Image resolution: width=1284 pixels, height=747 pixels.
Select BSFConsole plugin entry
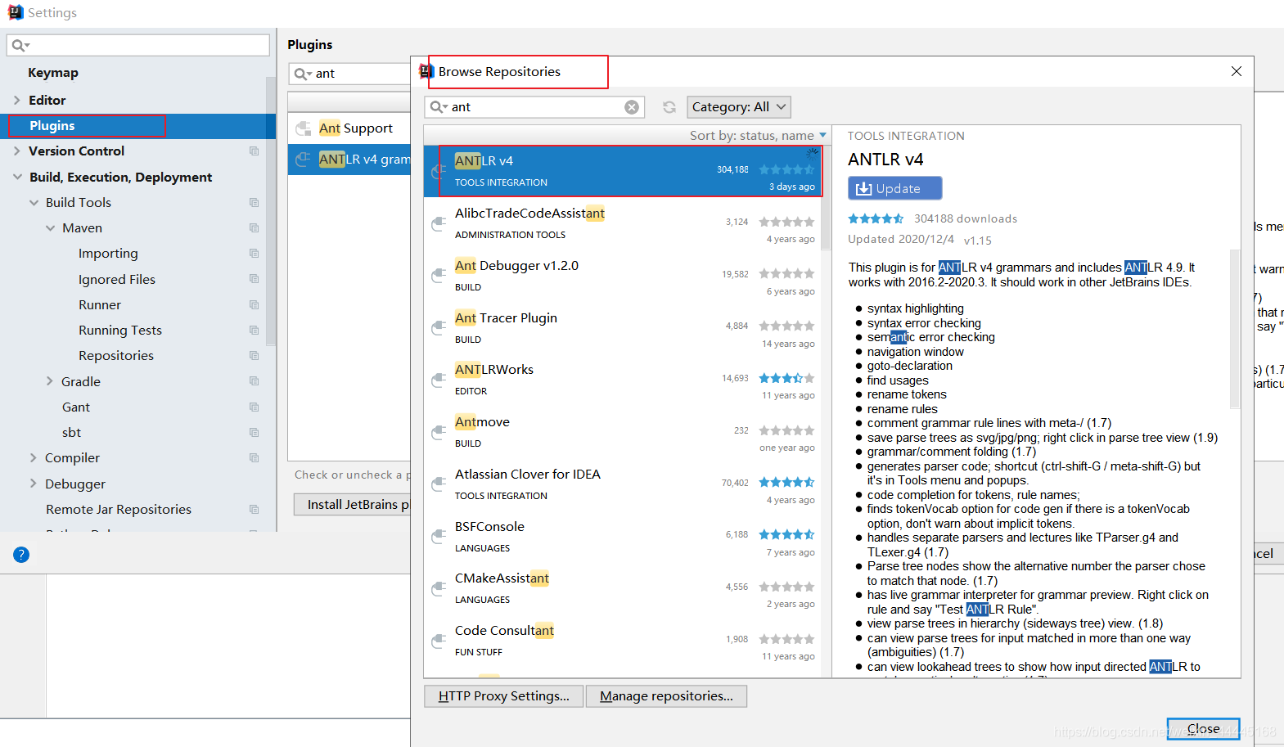624,537
